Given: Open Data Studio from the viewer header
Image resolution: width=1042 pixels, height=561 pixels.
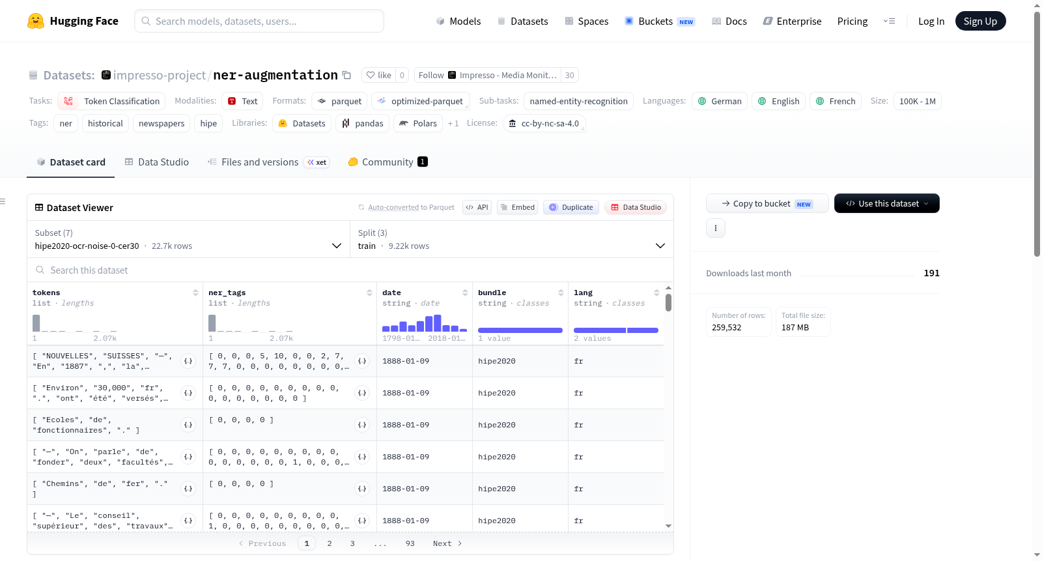Looking at the screenshot, I should click(636, 207).
